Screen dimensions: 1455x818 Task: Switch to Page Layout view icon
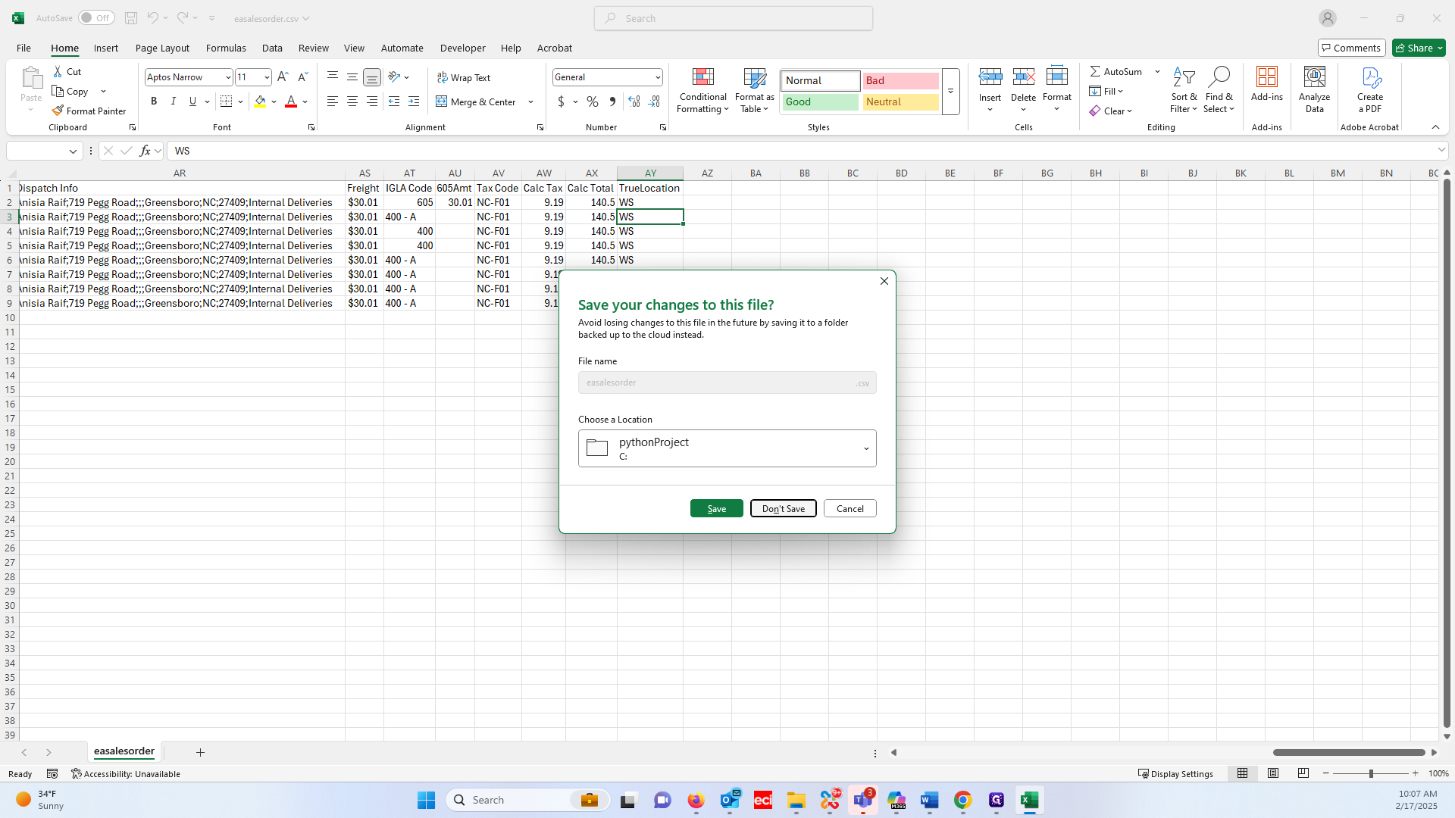[x=1273, y=773]
